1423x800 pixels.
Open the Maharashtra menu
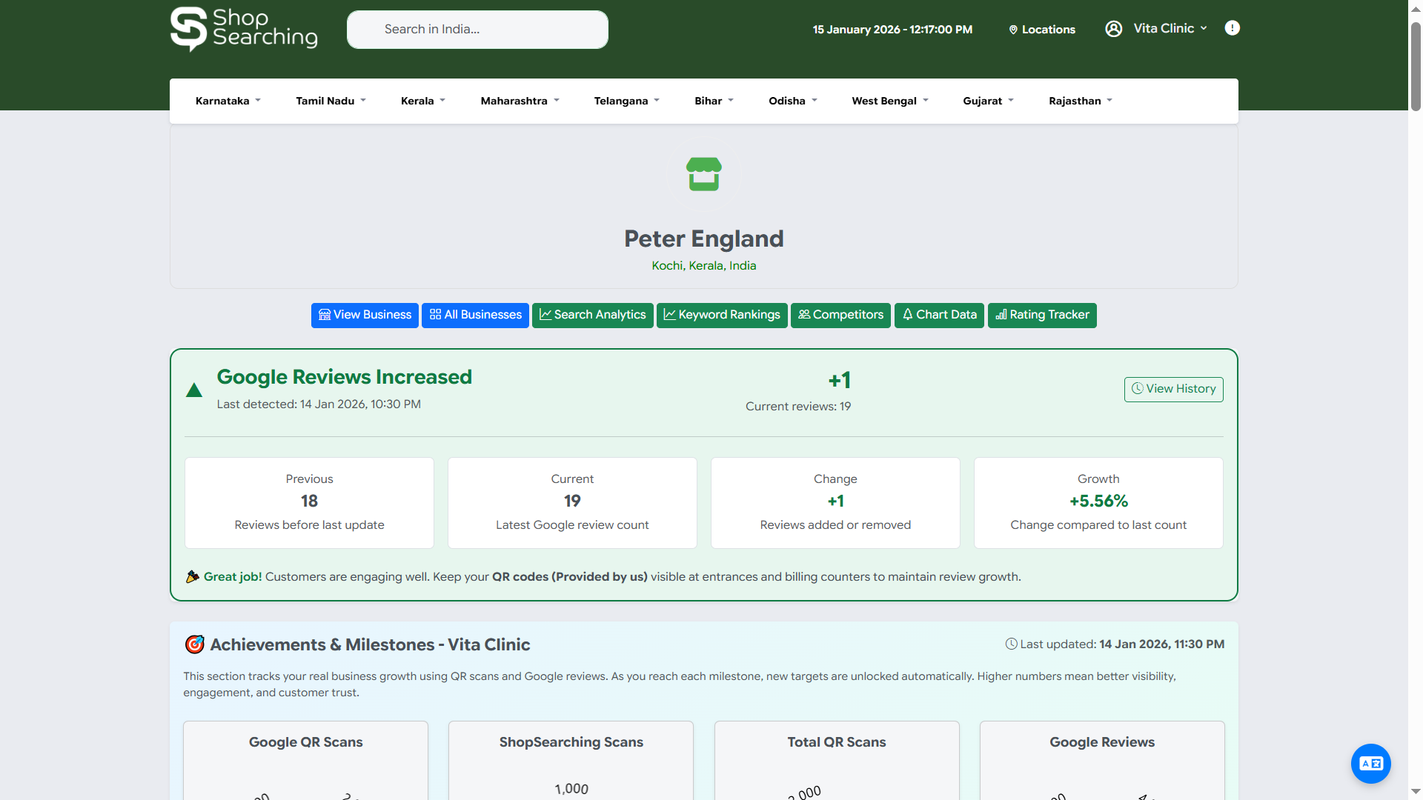pos(520,101)
